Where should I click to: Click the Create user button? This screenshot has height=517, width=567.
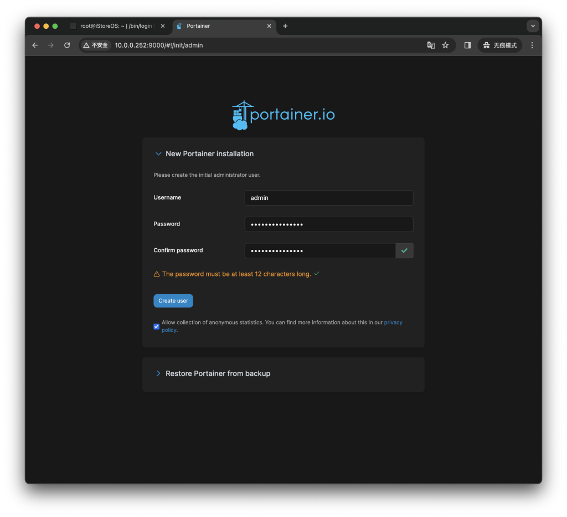173,301
